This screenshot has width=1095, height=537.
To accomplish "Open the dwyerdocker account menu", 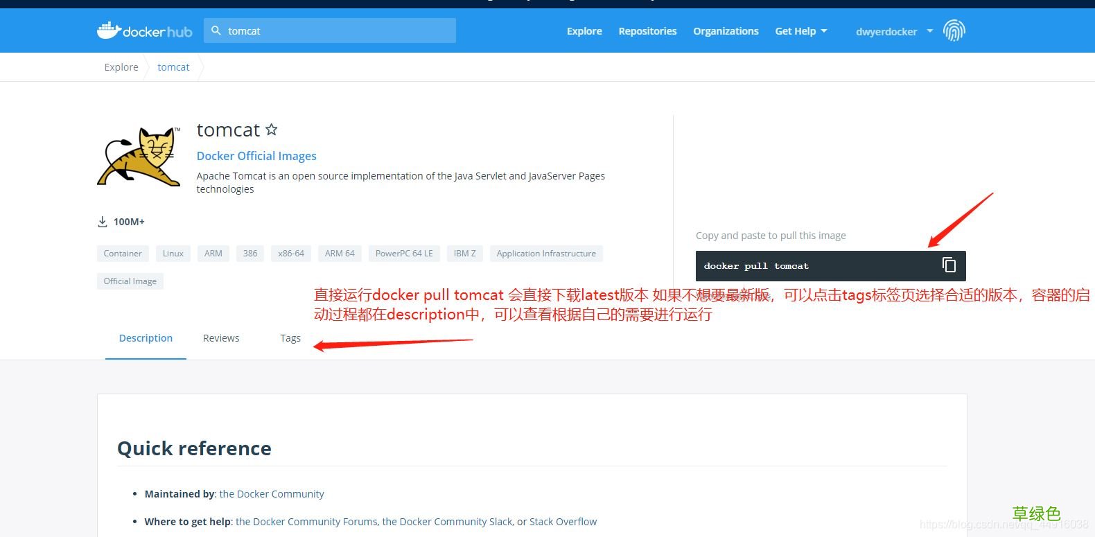I will [895, 31].
